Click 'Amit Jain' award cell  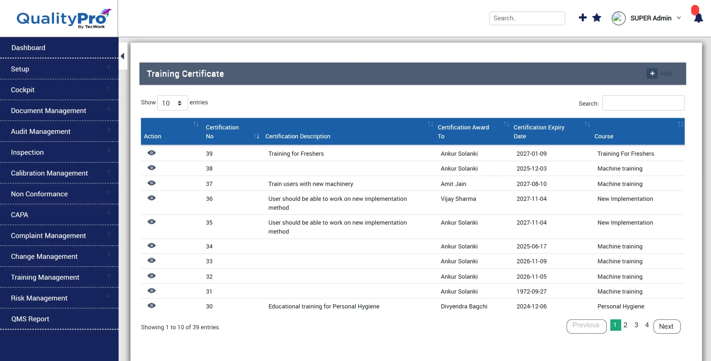coord(454,184)
